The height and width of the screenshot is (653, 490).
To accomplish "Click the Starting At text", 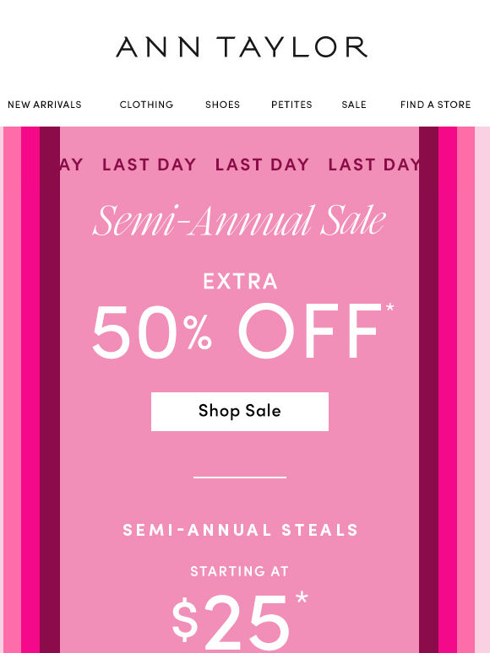I will [x=240, y=571].
